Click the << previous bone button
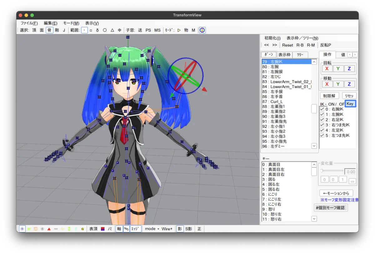375x254 pixels. [x=266, y=45]
